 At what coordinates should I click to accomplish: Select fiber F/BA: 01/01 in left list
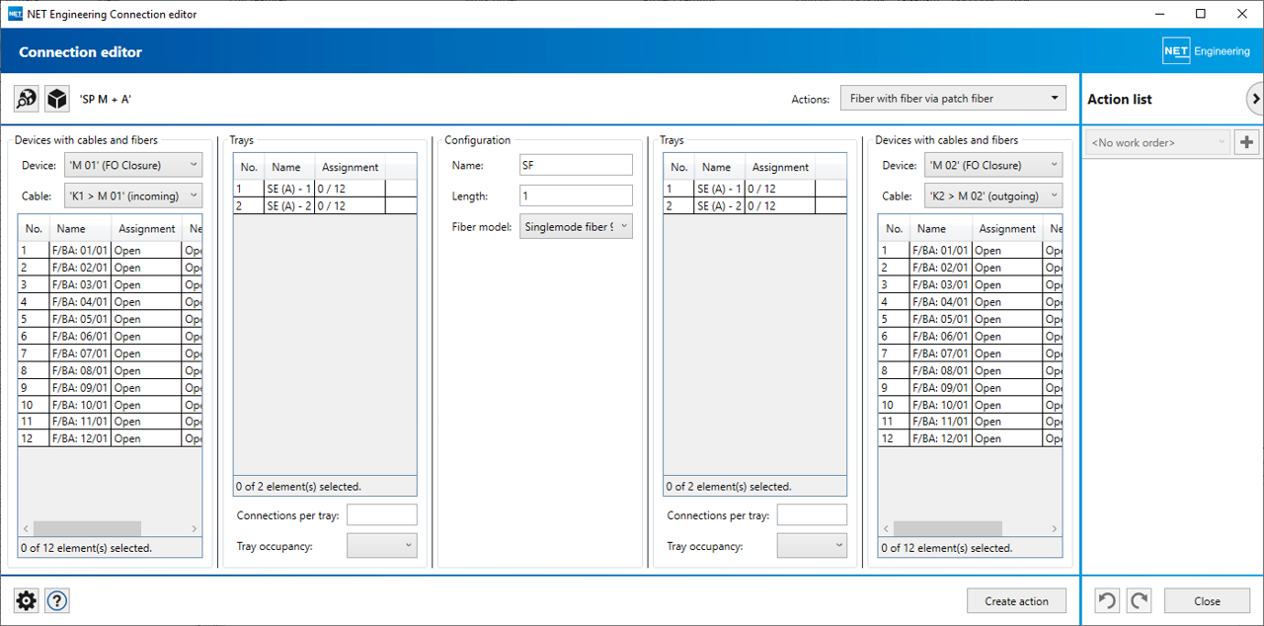(111, 251)
